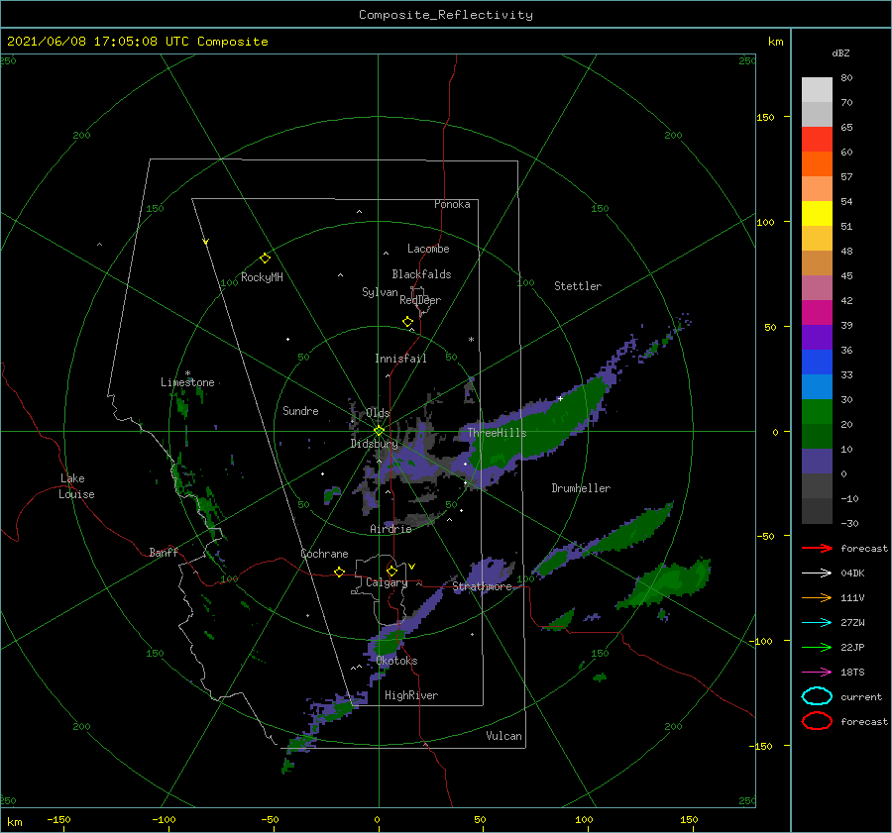Viewport: 892px width, 833px height.
Task: Click the yellow km label at bottom left
Action: pyautogui.click(x=14, y=822)
